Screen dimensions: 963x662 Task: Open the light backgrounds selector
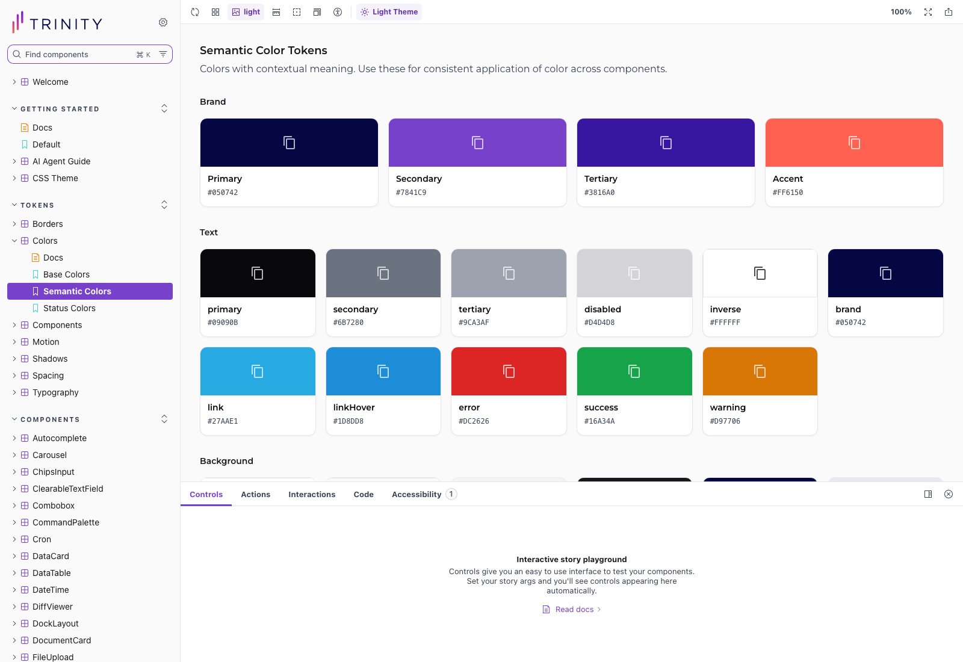pos(246,12)
